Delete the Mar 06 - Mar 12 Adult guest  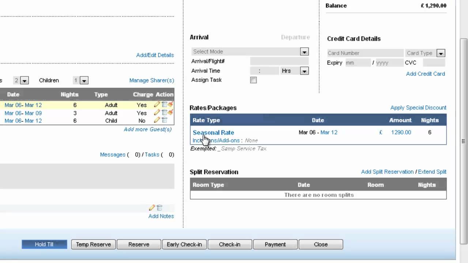[164, 104]
